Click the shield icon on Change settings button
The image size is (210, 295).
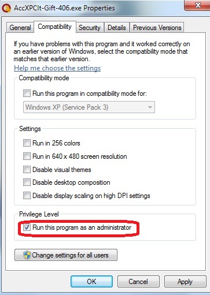(27, 255)
